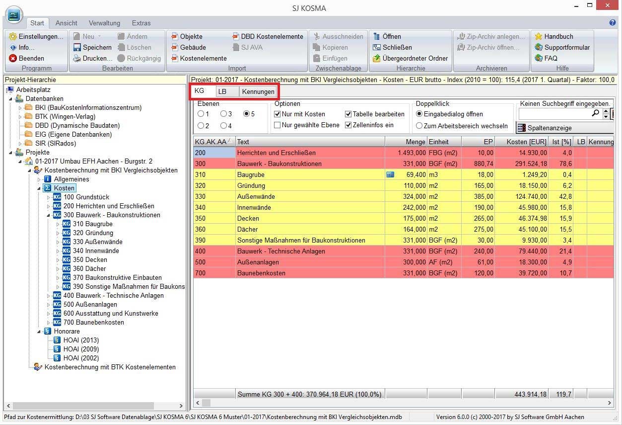Screen dimensions: 622x425
Task: Expand 400 Bauwerk - Technische Anlagen node
Action: tap(49, 295)
